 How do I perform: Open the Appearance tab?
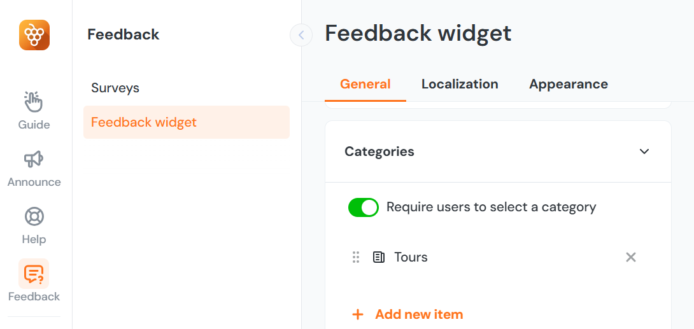click(x=569, y=84)
